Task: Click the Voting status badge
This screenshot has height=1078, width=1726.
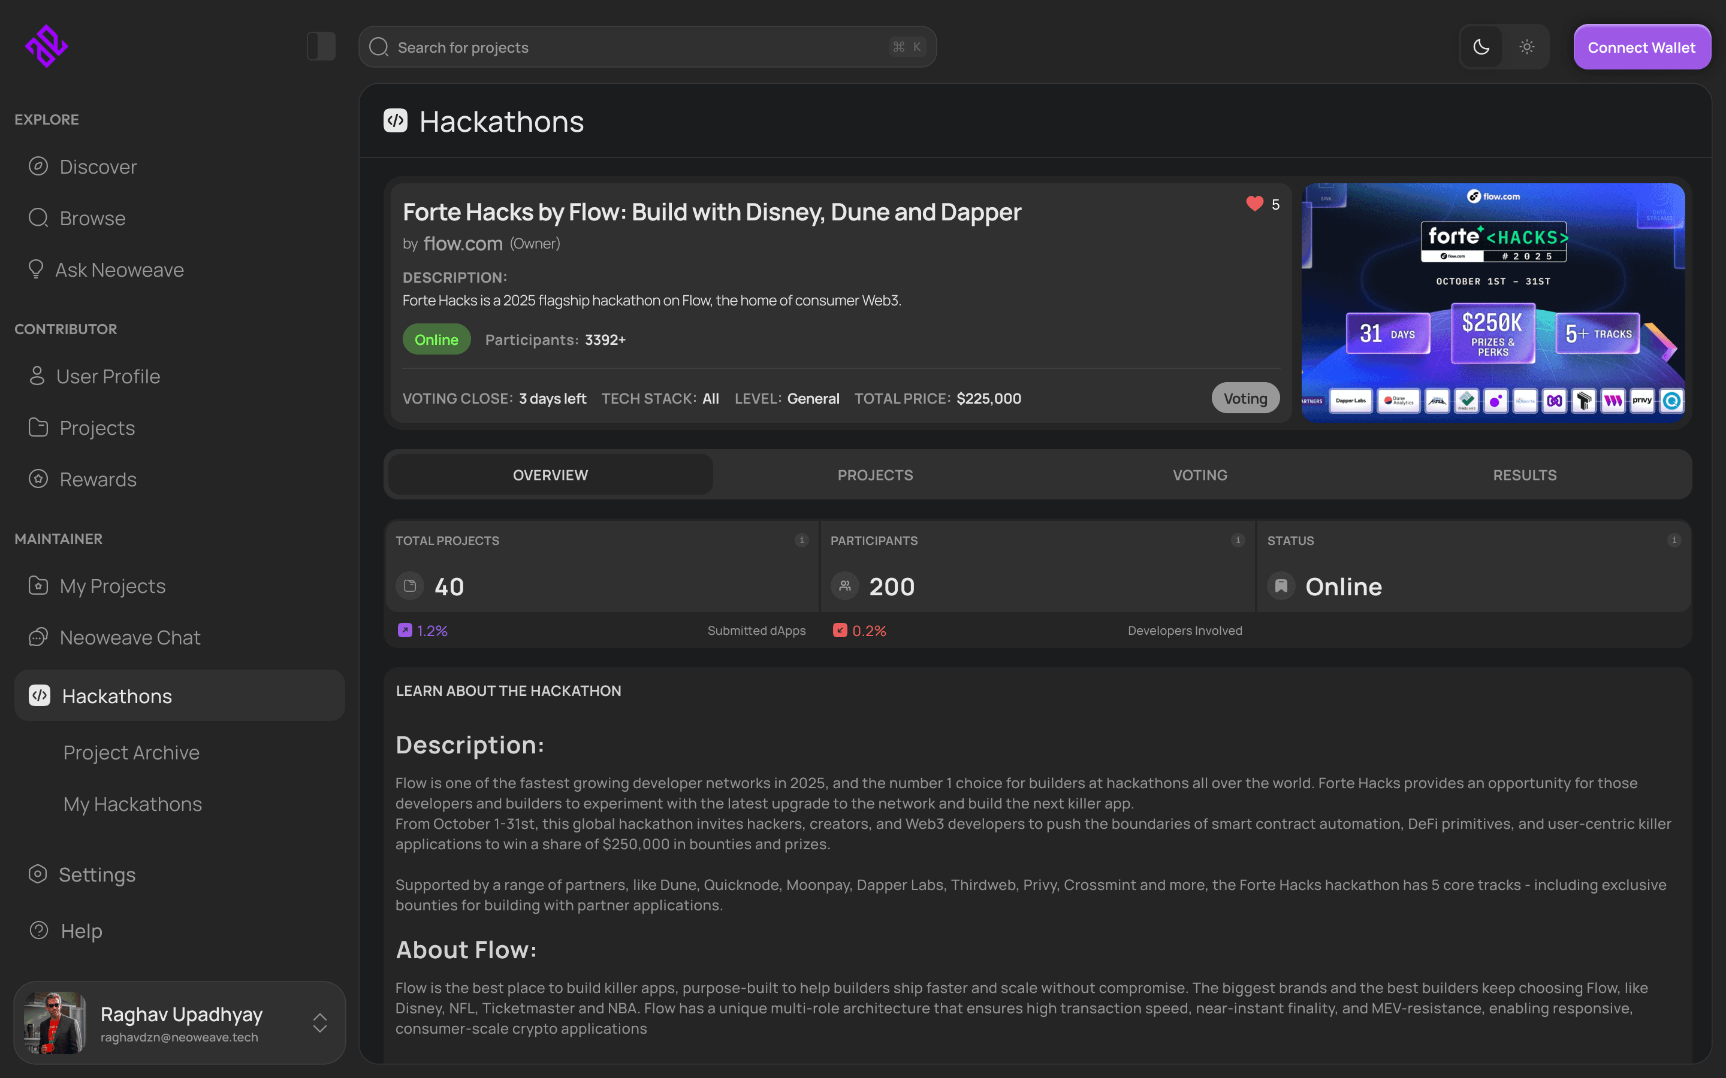Action: click(1245, 398)
